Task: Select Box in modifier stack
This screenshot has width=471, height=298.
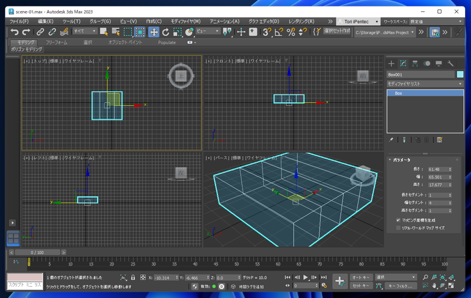Action: point(425,93)
